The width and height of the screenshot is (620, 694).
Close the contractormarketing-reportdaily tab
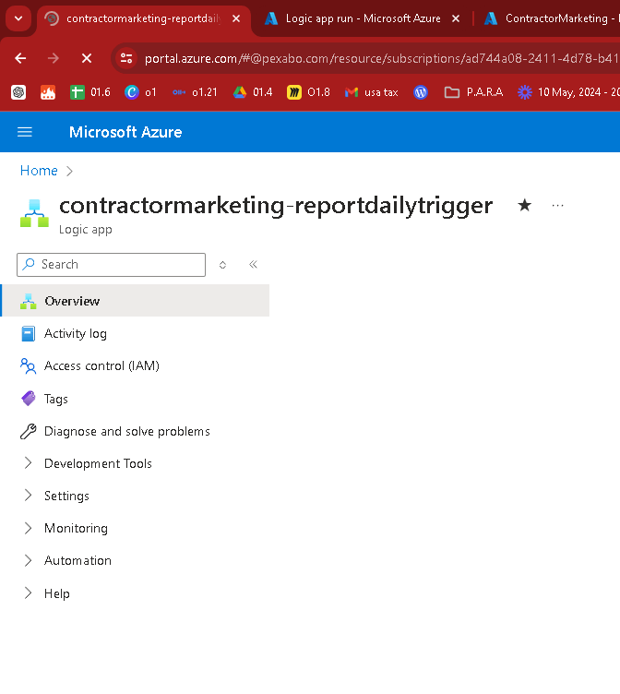click(236, 18)
